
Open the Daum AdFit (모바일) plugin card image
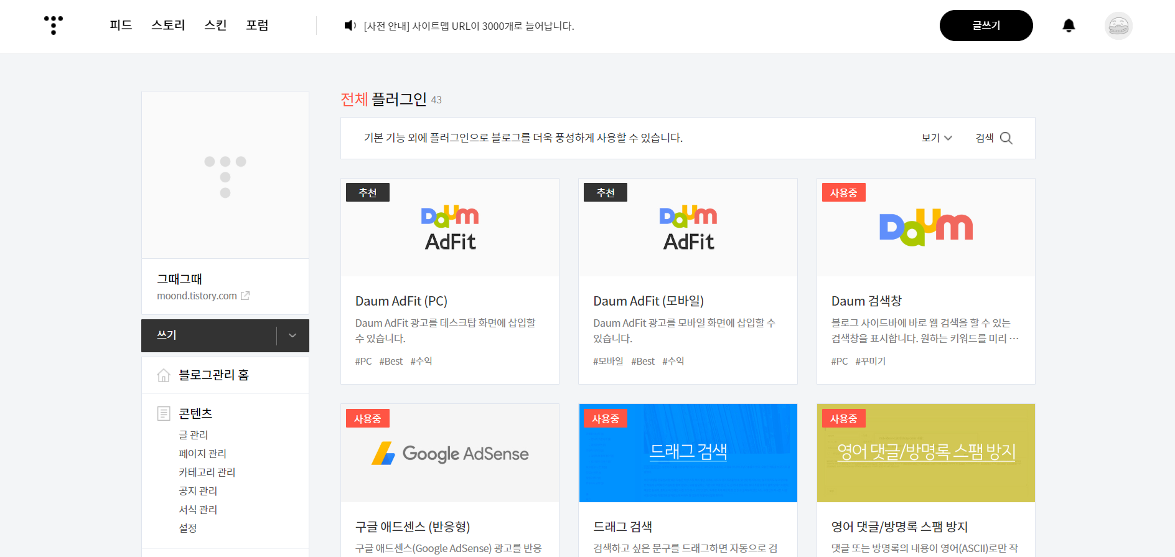point(688,228)
